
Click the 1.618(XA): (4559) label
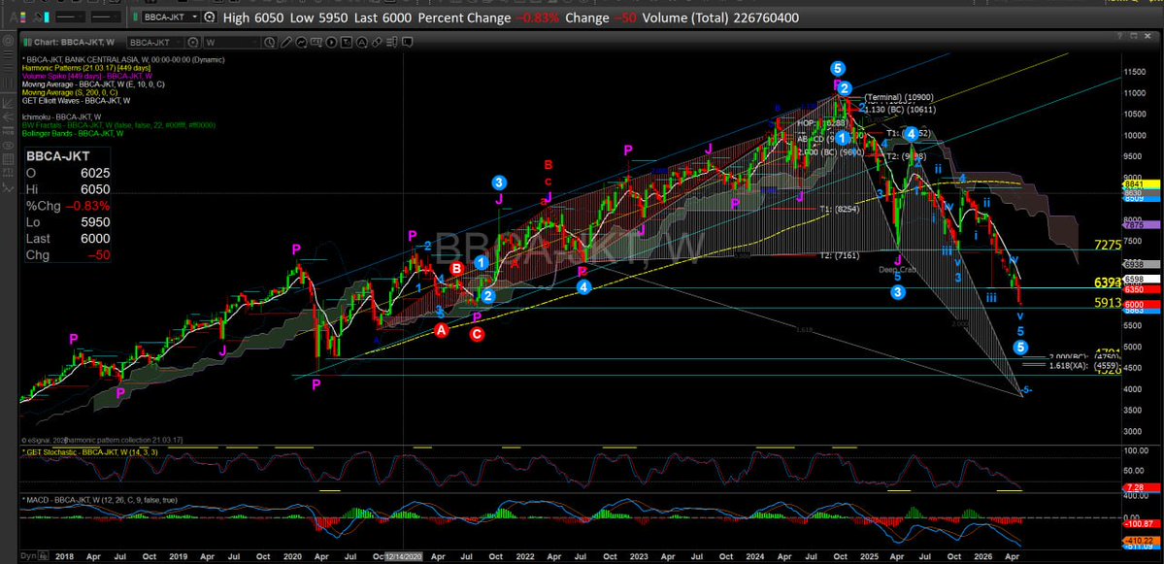coord(1084,365)
